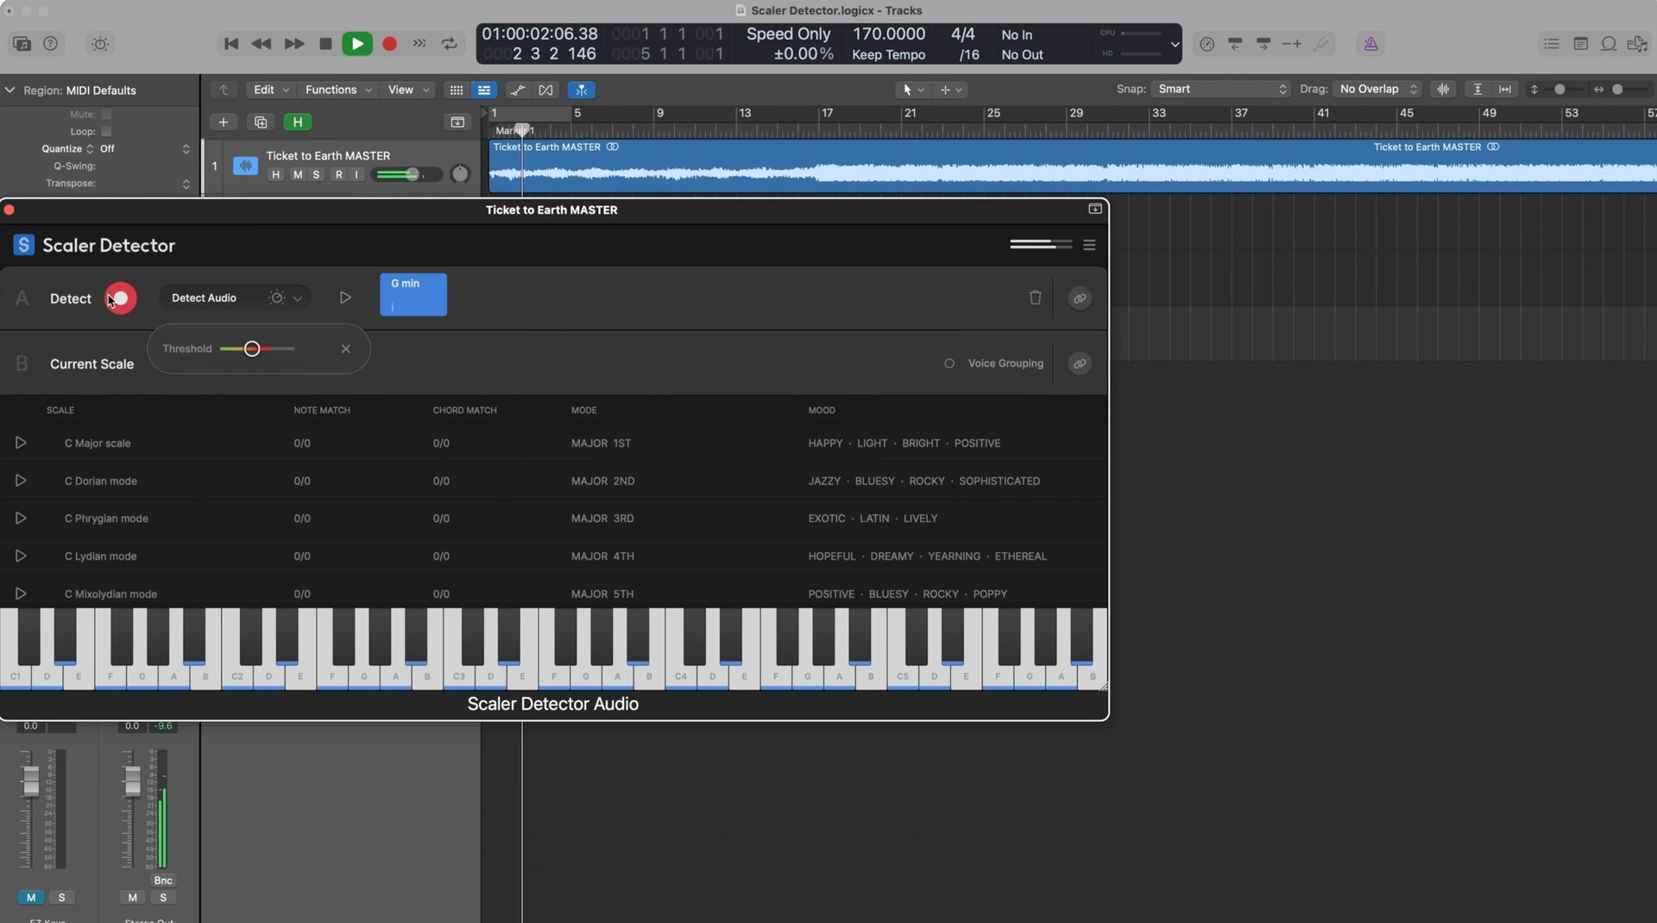
Task: Select the G min detected chord block
Action: 413,295
